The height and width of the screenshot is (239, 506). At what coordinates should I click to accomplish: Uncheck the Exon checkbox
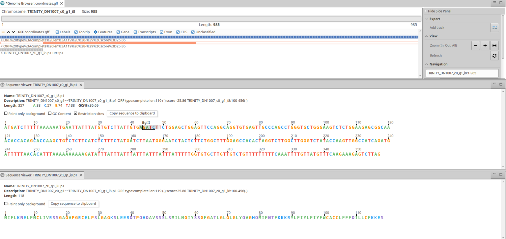click(161, 32)
